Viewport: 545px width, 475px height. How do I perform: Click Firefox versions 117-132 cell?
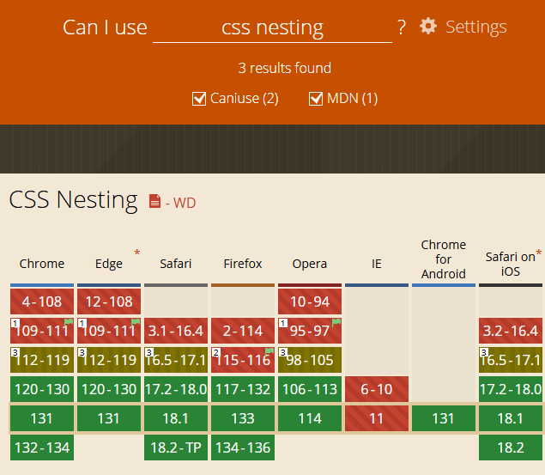tap(243, 389)
